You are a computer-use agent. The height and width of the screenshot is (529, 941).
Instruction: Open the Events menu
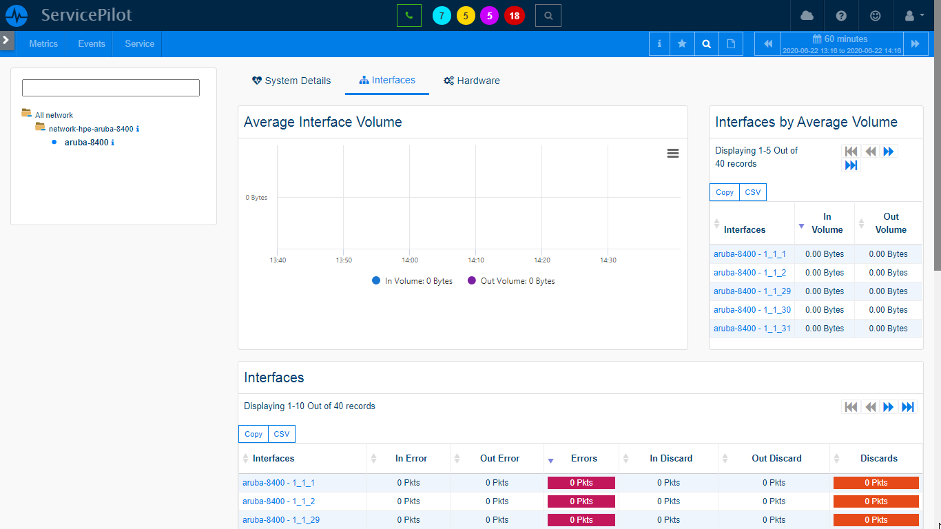point(92,43)
